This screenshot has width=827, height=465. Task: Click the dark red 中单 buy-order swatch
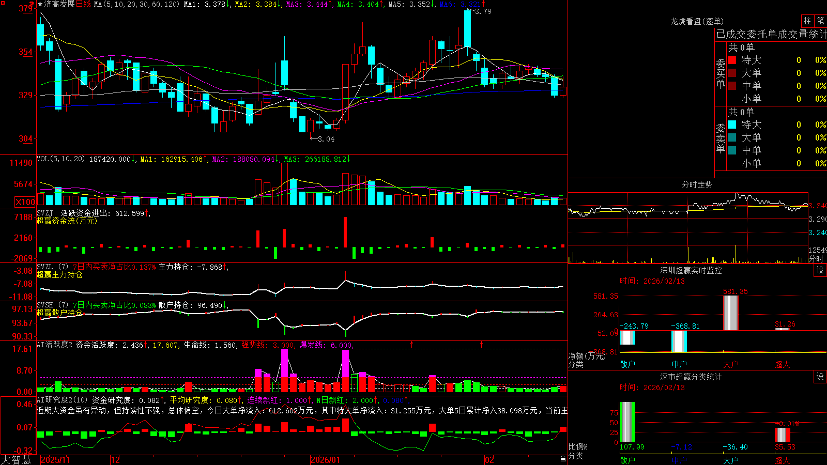(x=732, y=86)
